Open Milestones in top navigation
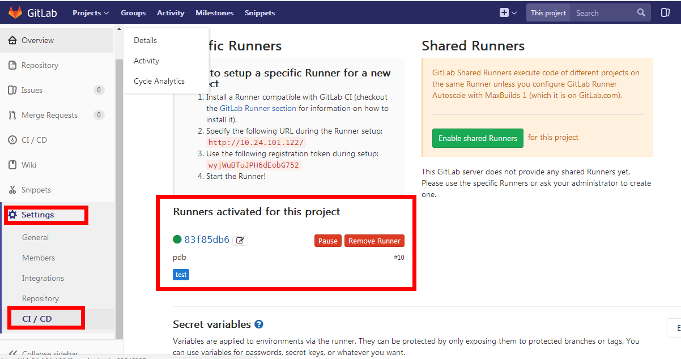The width and height of the screenshot is (681, 359). (215, 12)
